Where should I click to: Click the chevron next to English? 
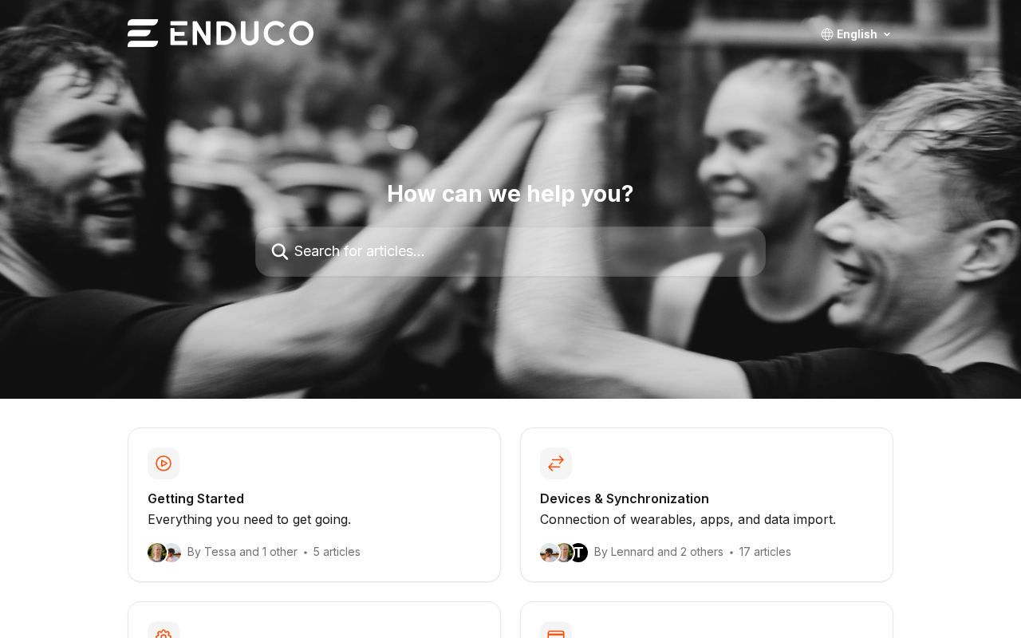887,34
